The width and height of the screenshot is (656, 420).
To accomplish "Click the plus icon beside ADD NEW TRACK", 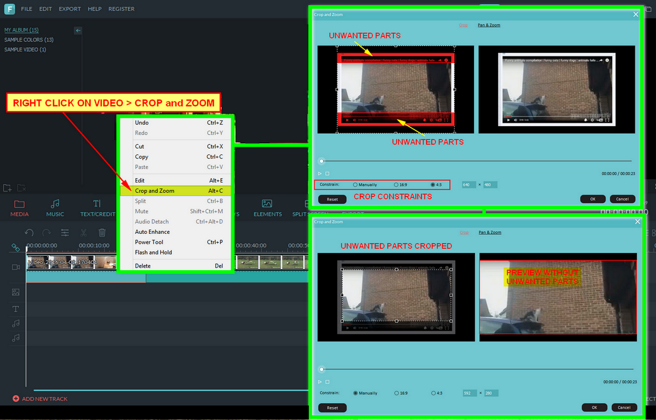I will (16, 399).
